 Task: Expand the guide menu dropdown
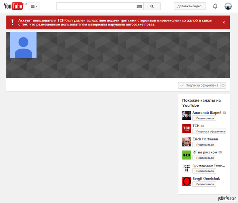click(34, 6)
